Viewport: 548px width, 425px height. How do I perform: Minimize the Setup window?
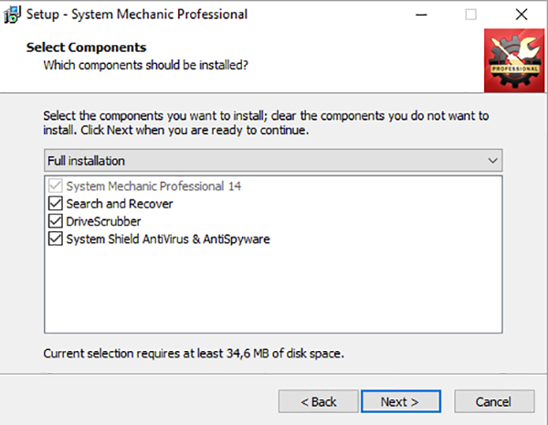pyautogui.click(x=420, y=15)
